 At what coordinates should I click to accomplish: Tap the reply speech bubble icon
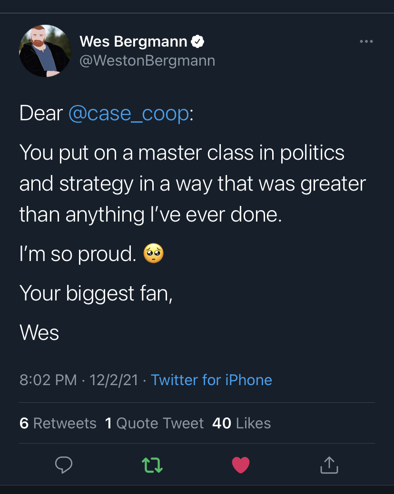pos(64,465)
